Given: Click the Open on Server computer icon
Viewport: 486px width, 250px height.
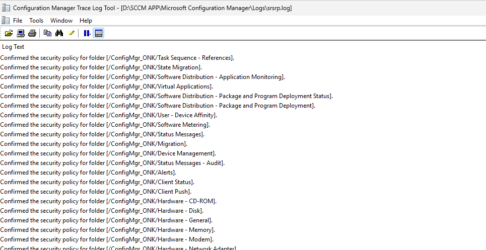Looking at the screenshot, I should [21, 33].
